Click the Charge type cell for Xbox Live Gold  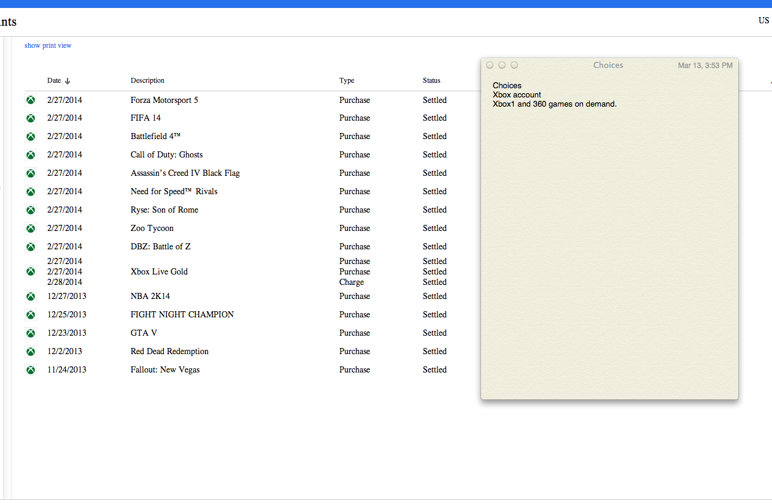[x=352, y=282]
